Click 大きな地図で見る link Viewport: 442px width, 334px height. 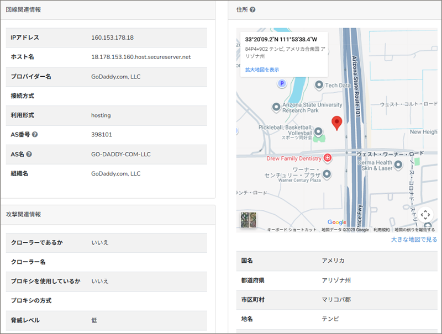pos(414,240)
